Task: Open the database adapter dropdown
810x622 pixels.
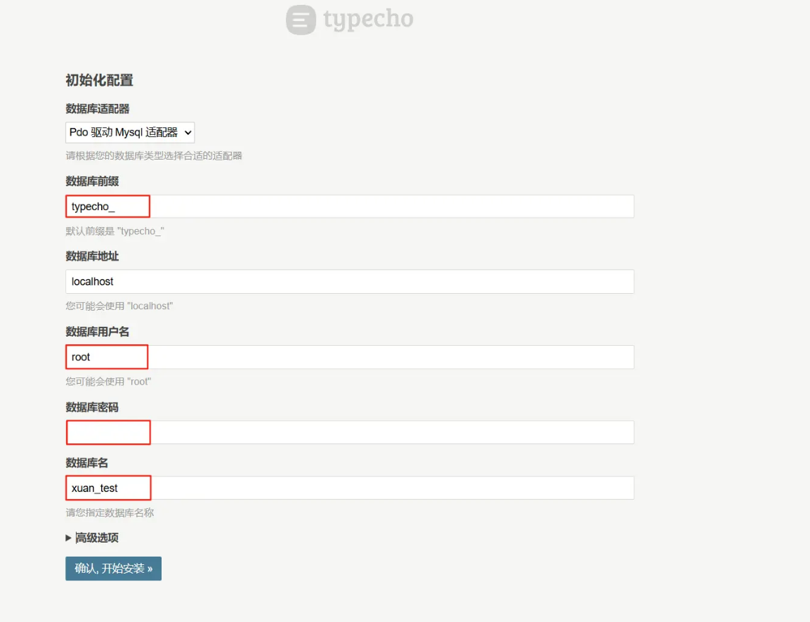Action: 130,132
